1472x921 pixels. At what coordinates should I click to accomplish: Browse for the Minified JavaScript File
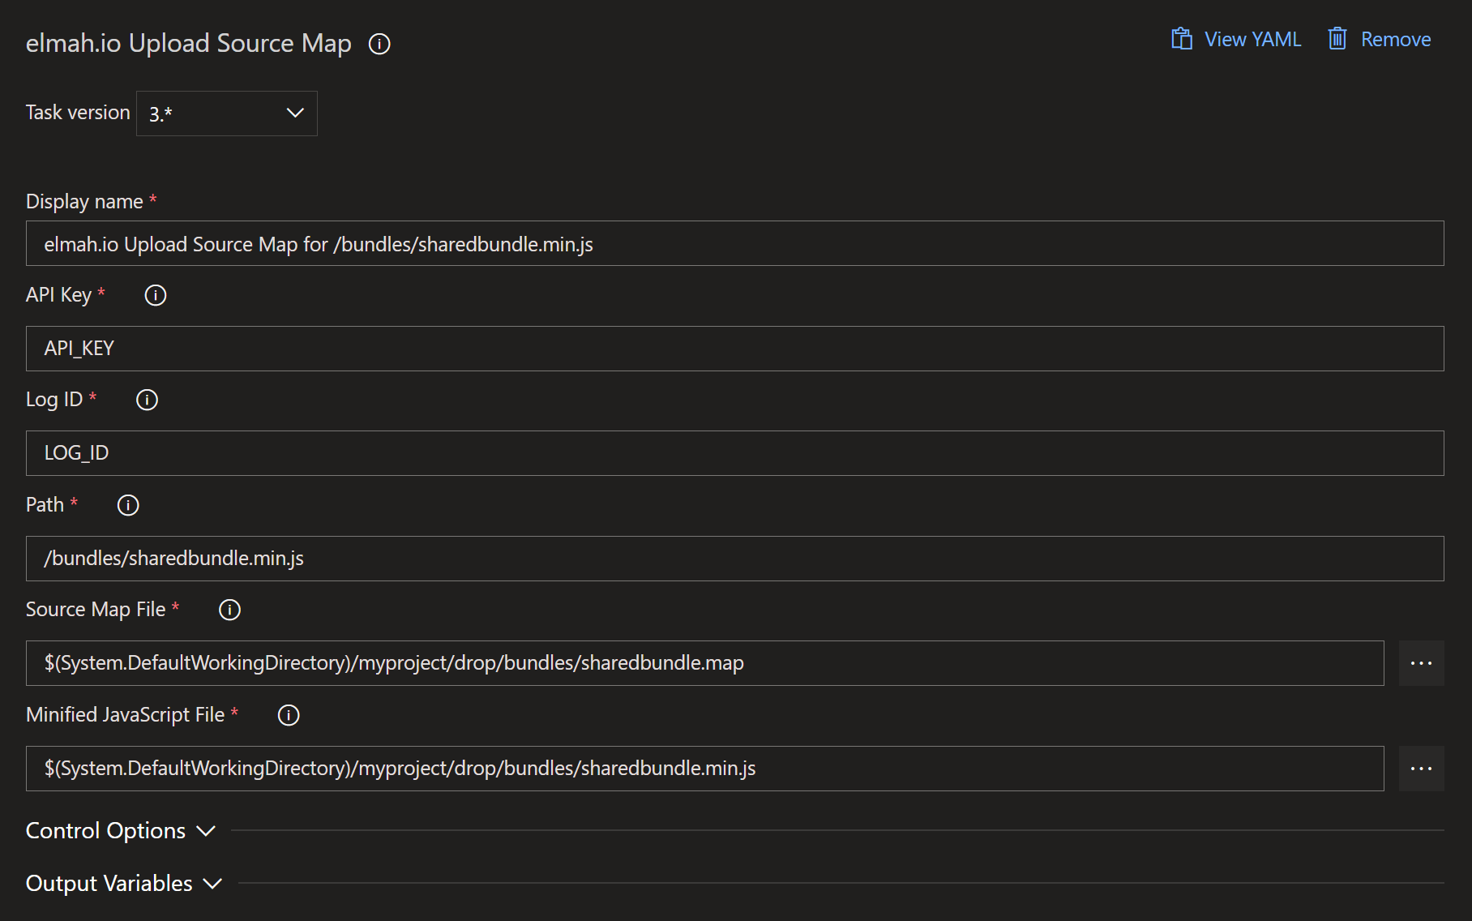[1422, 769]
